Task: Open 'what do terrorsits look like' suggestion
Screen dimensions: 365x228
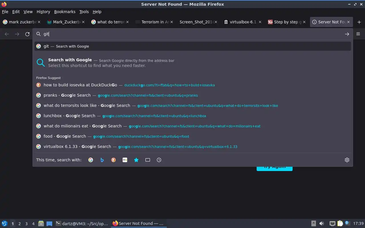Action: tap(193, 105)
